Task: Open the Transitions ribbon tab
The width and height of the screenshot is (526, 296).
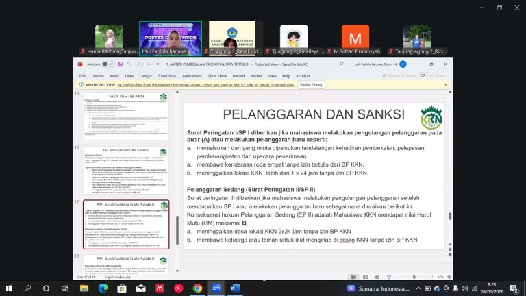Action: pos(166,76)
